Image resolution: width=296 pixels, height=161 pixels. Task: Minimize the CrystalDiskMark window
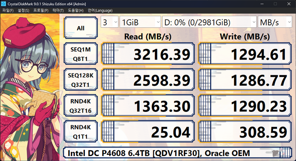[x=262, y=4]
